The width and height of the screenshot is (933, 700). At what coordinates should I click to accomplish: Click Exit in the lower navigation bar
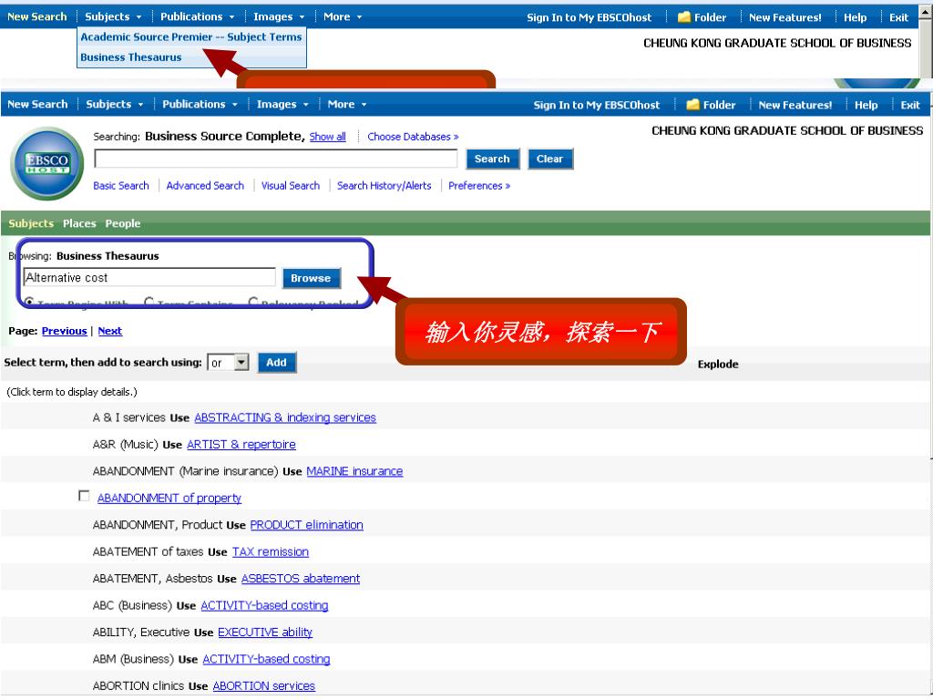click(x=910, y=106)
